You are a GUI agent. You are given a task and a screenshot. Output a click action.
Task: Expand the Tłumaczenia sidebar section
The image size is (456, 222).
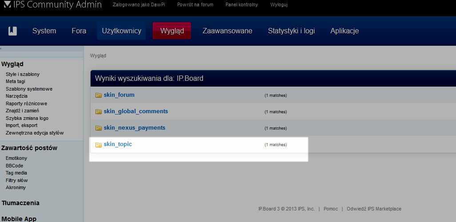20,203
